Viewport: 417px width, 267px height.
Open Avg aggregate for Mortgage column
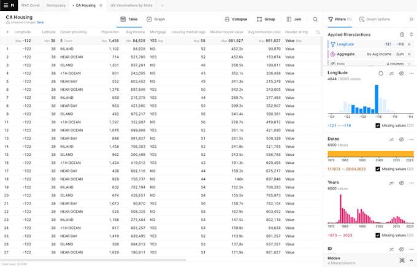pos(156,41)
